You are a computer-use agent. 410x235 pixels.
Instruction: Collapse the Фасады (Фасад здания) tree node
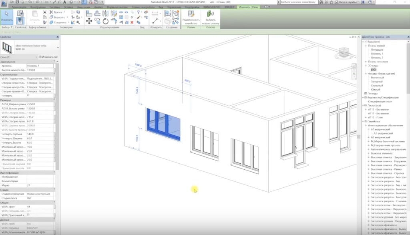click(x=366, y=73)
